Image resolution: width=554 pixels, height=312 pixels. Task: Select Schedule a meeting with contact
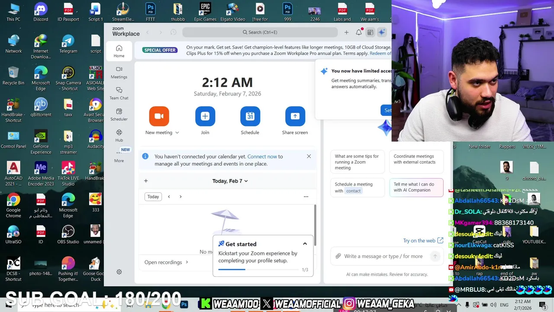pos(358,188)
